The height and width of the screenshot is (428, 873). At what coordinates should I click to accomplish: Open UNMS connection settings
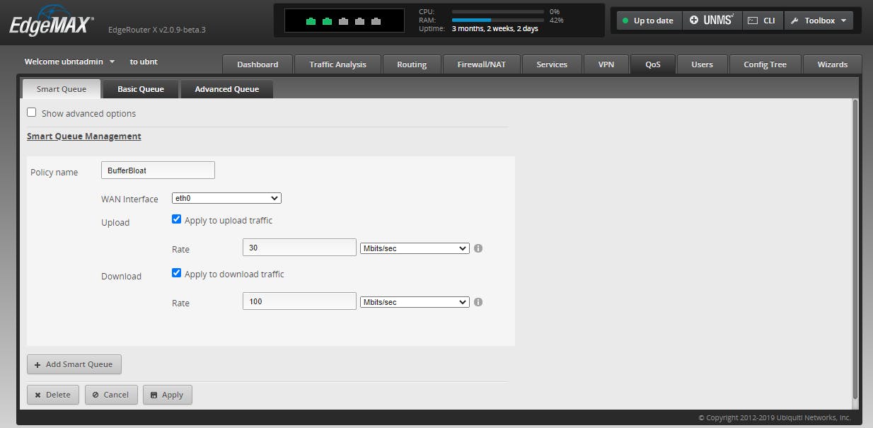(x=712, y=21)
